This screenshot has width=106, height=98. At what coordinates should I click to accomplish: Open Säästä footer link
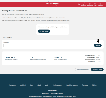click(x=39, y=85)
